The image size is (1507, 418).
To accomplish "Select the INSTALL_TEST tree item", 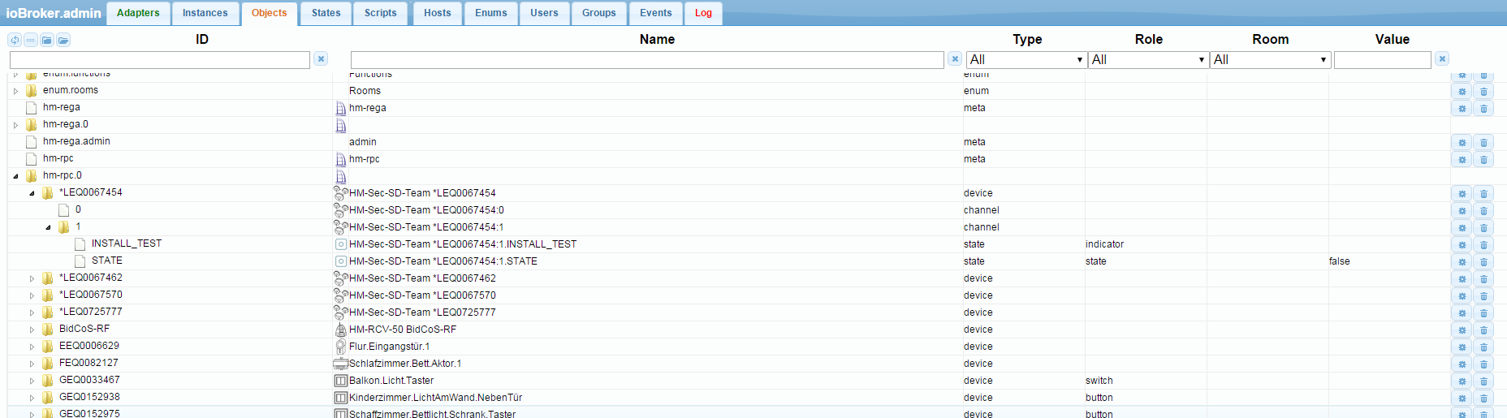I will [127, 243].
